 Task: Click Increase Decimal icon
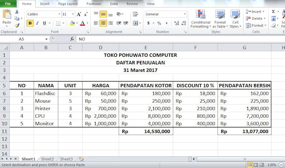pyautogui.click(x=176, y=23)
